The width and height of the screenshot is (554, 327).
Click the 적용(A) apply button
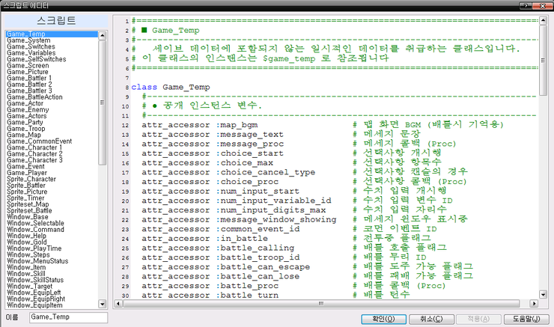pyautogui.click(x=478, y=319)
